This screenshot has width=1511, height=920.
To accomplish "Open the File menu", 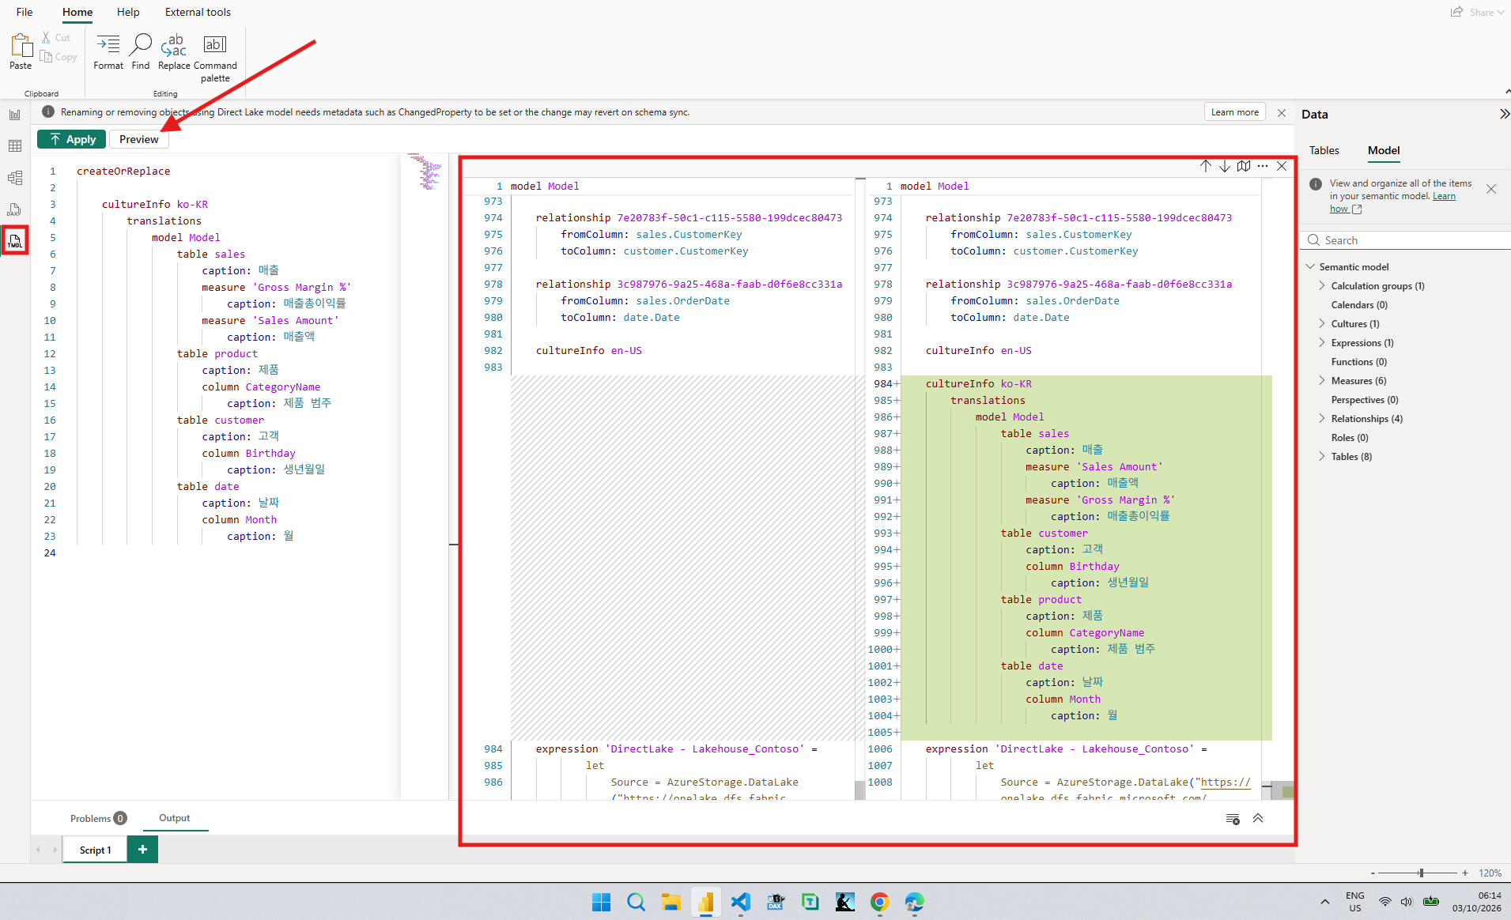I will pyautogui.click(x=25, y=12).
